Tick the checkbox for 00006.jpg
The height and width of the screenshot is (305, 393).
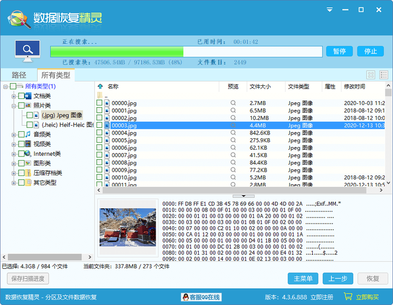(99, 148)
